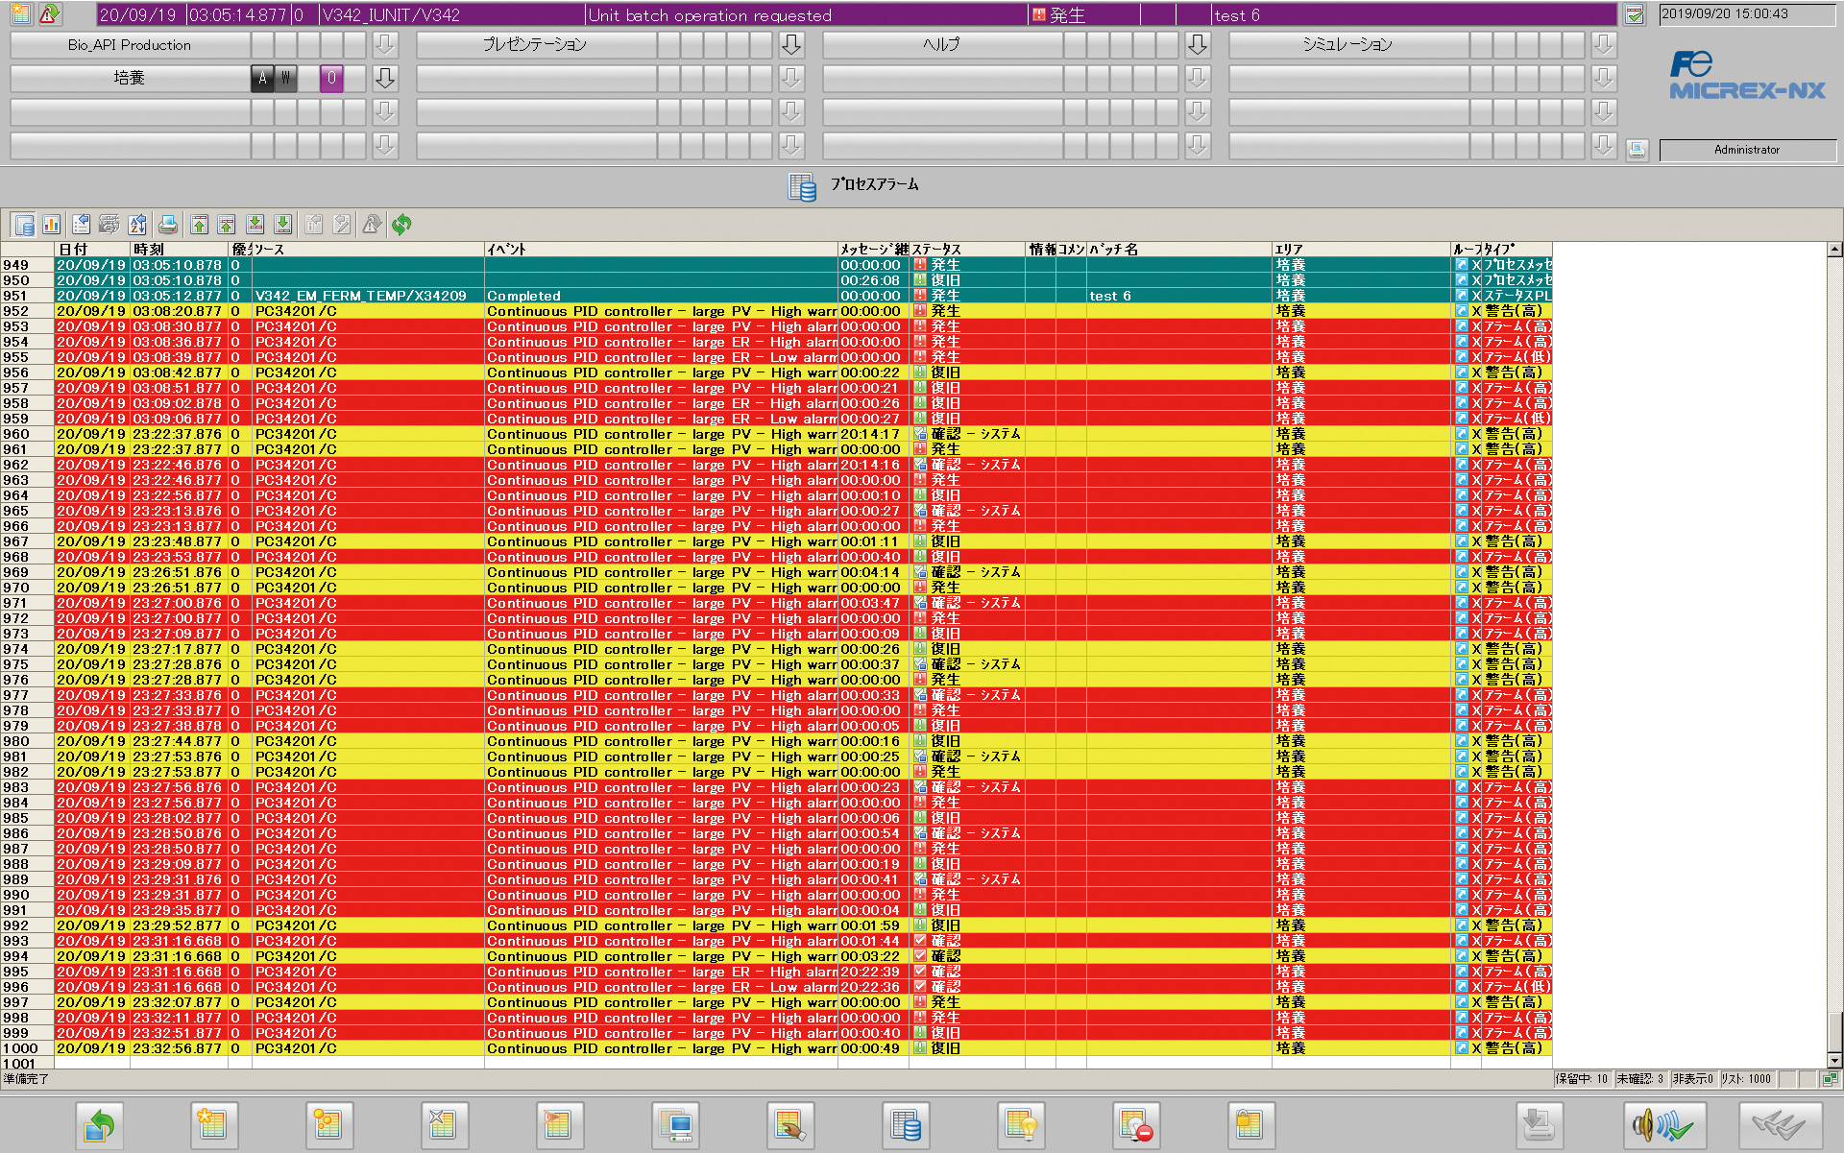The width and height of the screenshot is (1844, 1153).
Task: Click the column list settings icon
Action: tap(82, 225)
